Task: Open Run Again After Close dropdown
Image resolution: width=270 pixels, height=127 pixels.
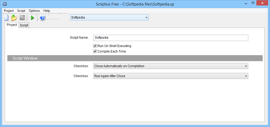Action: 171,76
